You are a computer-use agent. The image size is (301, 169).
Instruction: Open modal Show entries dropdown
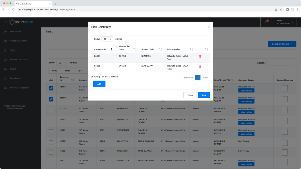(107, 39)
